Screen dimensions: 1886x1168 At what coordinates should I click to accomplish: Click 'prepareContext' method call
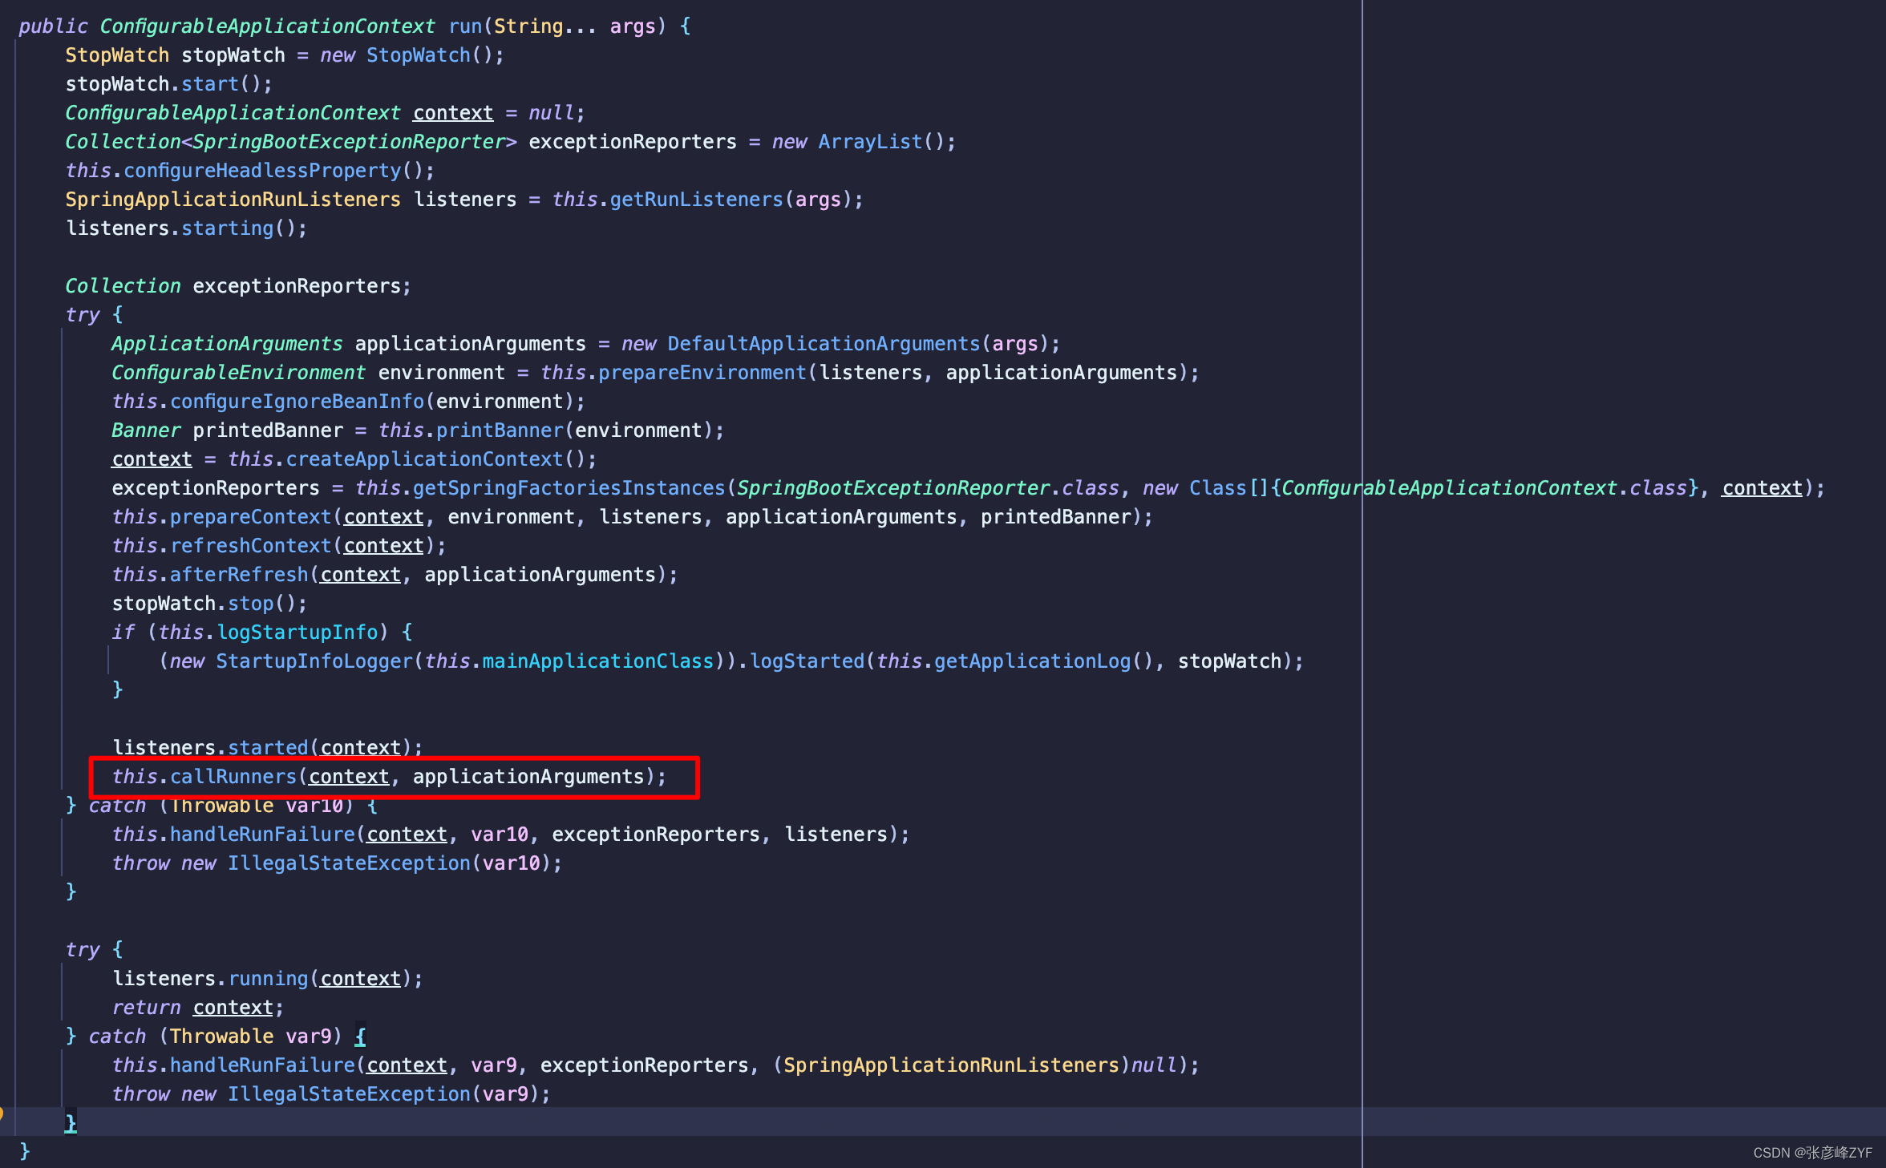click(250, 517)
